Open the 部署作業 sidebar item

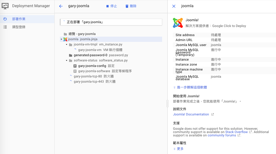pos(27,19)
